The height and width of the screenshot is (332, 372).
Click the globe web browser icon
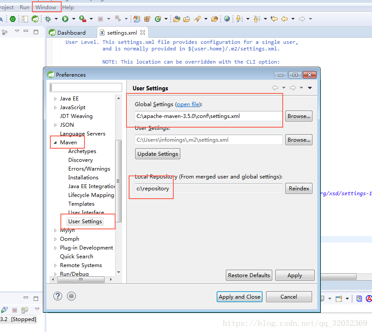point(227,19)
